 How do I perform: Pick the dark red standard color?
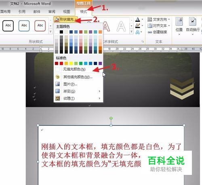coord(57,63)
